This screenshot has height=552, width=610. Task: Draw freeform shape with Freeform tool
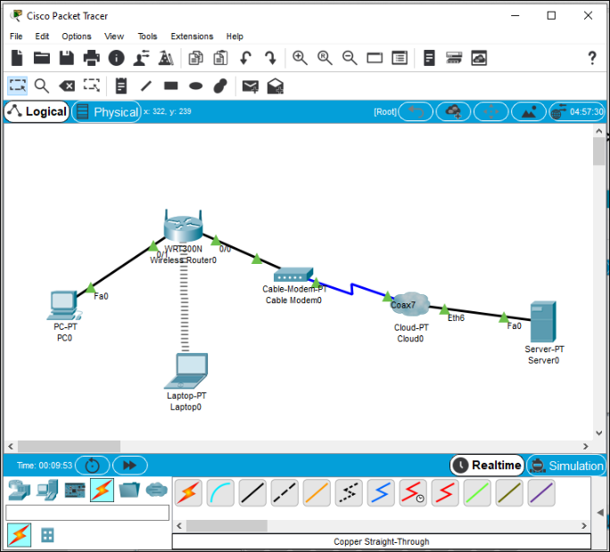220,86
